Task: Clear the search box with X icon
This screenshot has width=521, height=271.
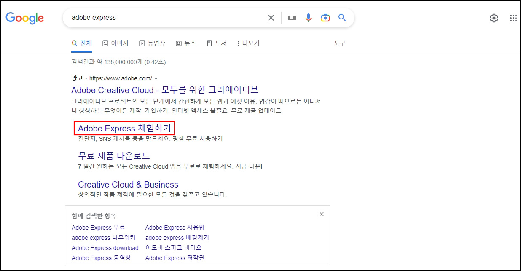Action: point(271,18)
